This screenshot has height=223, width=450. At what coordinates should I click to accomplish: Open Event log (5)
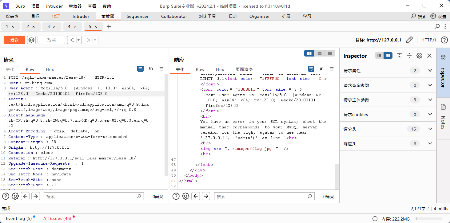19,218
